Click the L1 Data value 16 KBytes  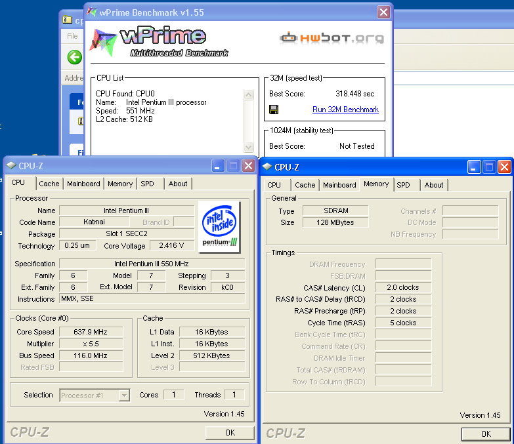(212, 332)
